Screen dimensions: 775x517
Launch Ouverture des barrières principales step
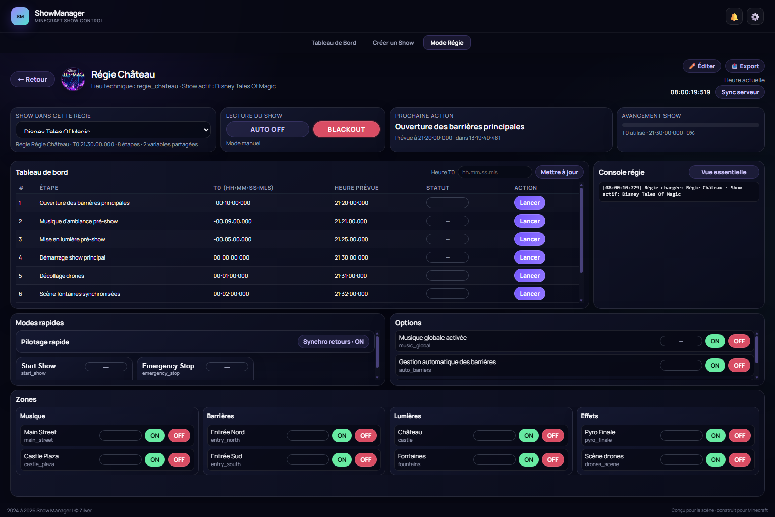pyautogui.click(x=529, y=203)
